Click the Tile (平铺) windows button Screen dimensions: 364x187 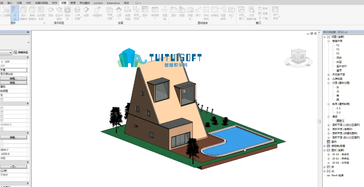coord(263,18)
